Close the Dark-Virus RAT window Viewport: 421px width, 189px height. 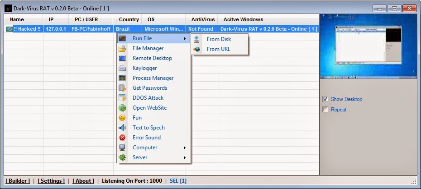(409, 8)
